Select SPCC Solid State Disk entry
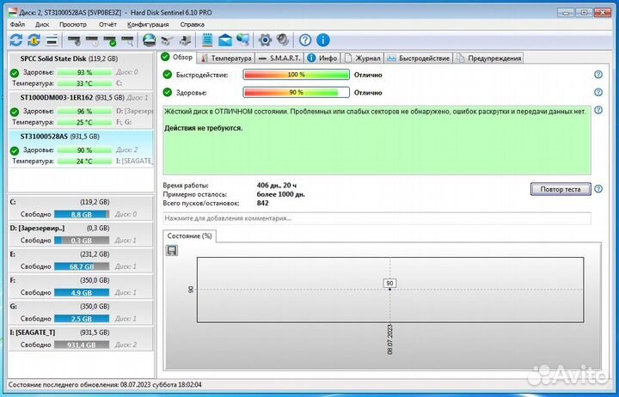This screenshot has height=397, width=619. [81, 70]
